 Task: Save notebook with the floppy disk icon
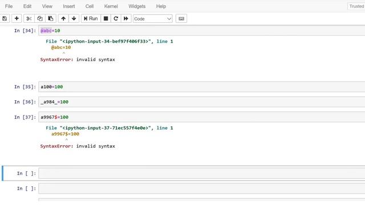pyautogui.click(x=5, y=19)
